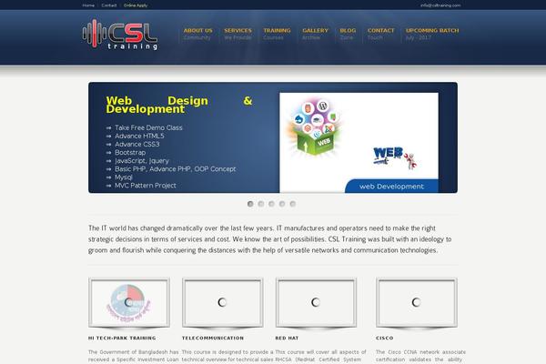Open the Training courses menu
The image size is (546, 364).
tap(277, 34)
